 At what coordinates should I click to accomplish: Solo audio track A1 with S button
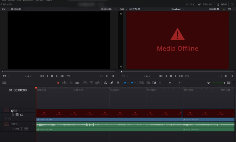pyautogui.click(x=22, y=129)
